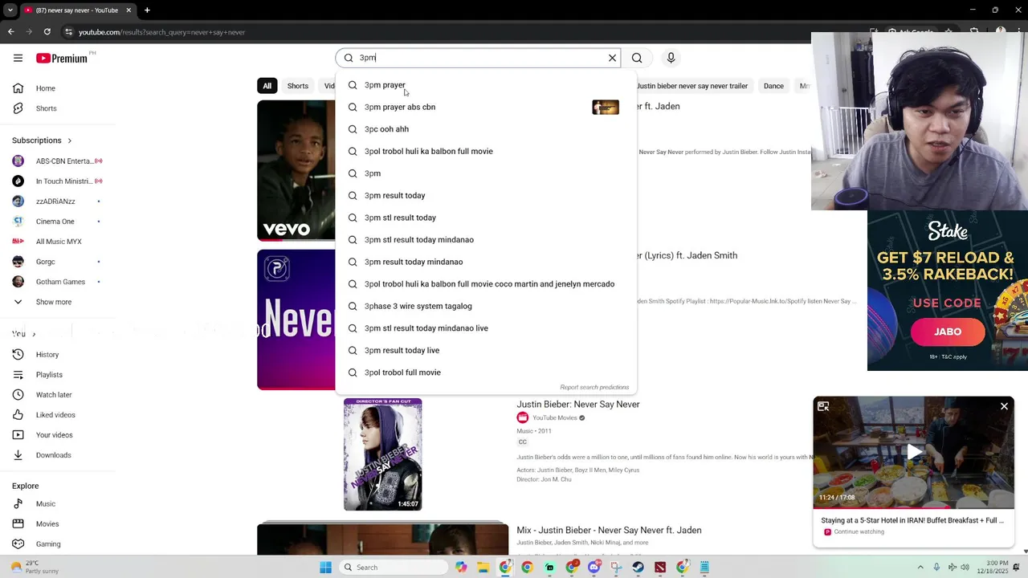Click the YouTube Premium logo
The width and height of the screenshot is (1028, 578).
pyautogui.click(x=62, y=58)
